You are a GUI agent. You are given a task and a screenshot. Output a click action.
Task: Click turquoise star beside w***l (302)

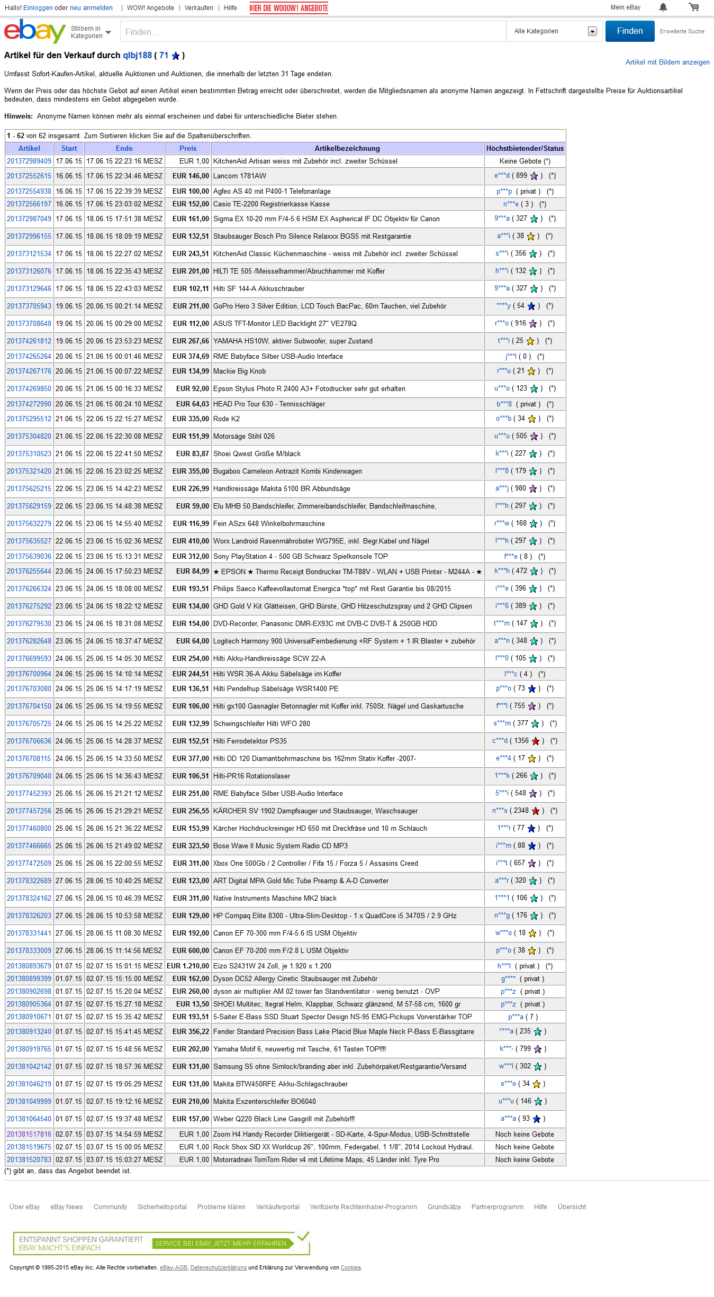[538, 1067]
